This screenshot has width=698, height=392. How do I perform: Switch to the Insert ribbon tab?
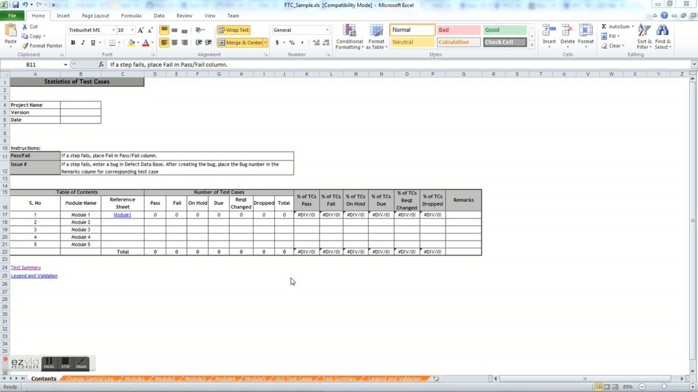pyautogui.click(x=63, y=16)
